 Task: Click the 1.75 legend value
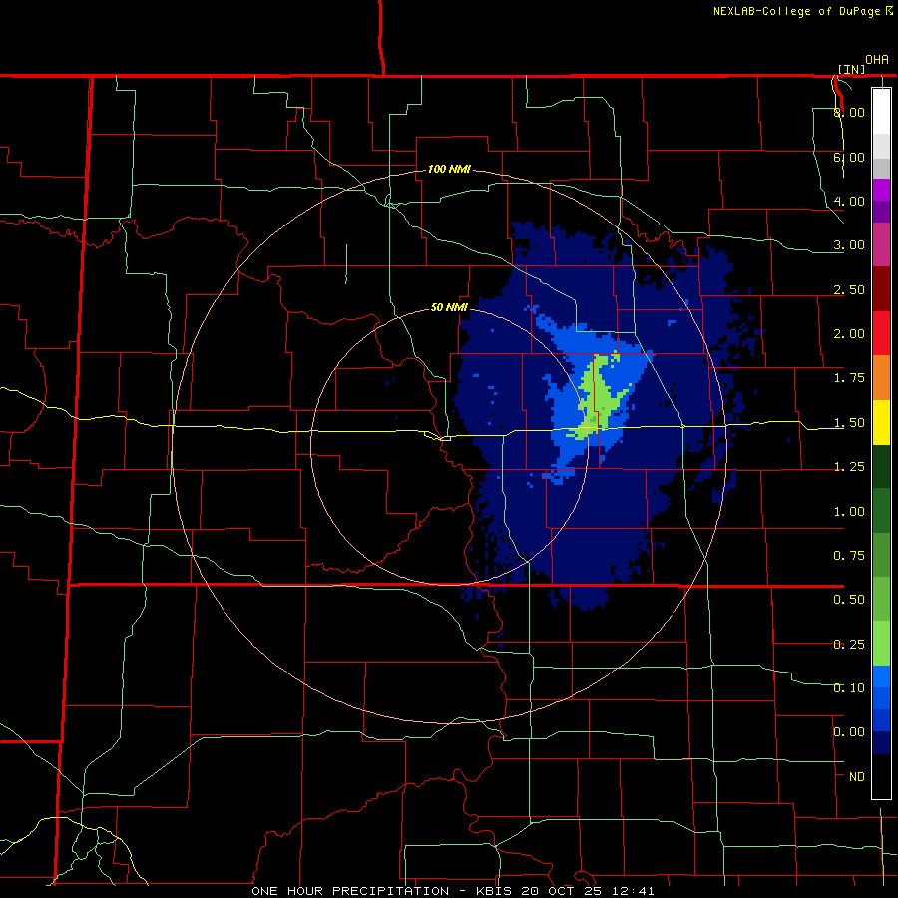tap(849, 378)
